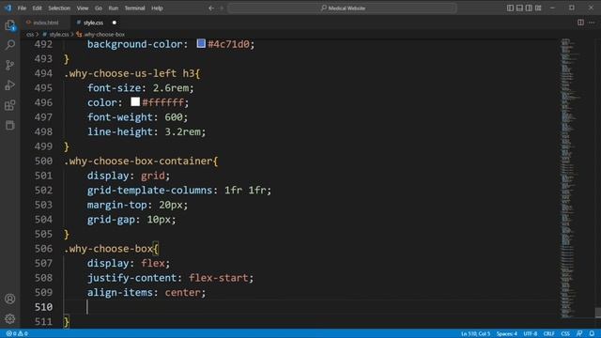Open the File menu
The width and height of the screenshot is (601, 338).
tap(22, 8)
